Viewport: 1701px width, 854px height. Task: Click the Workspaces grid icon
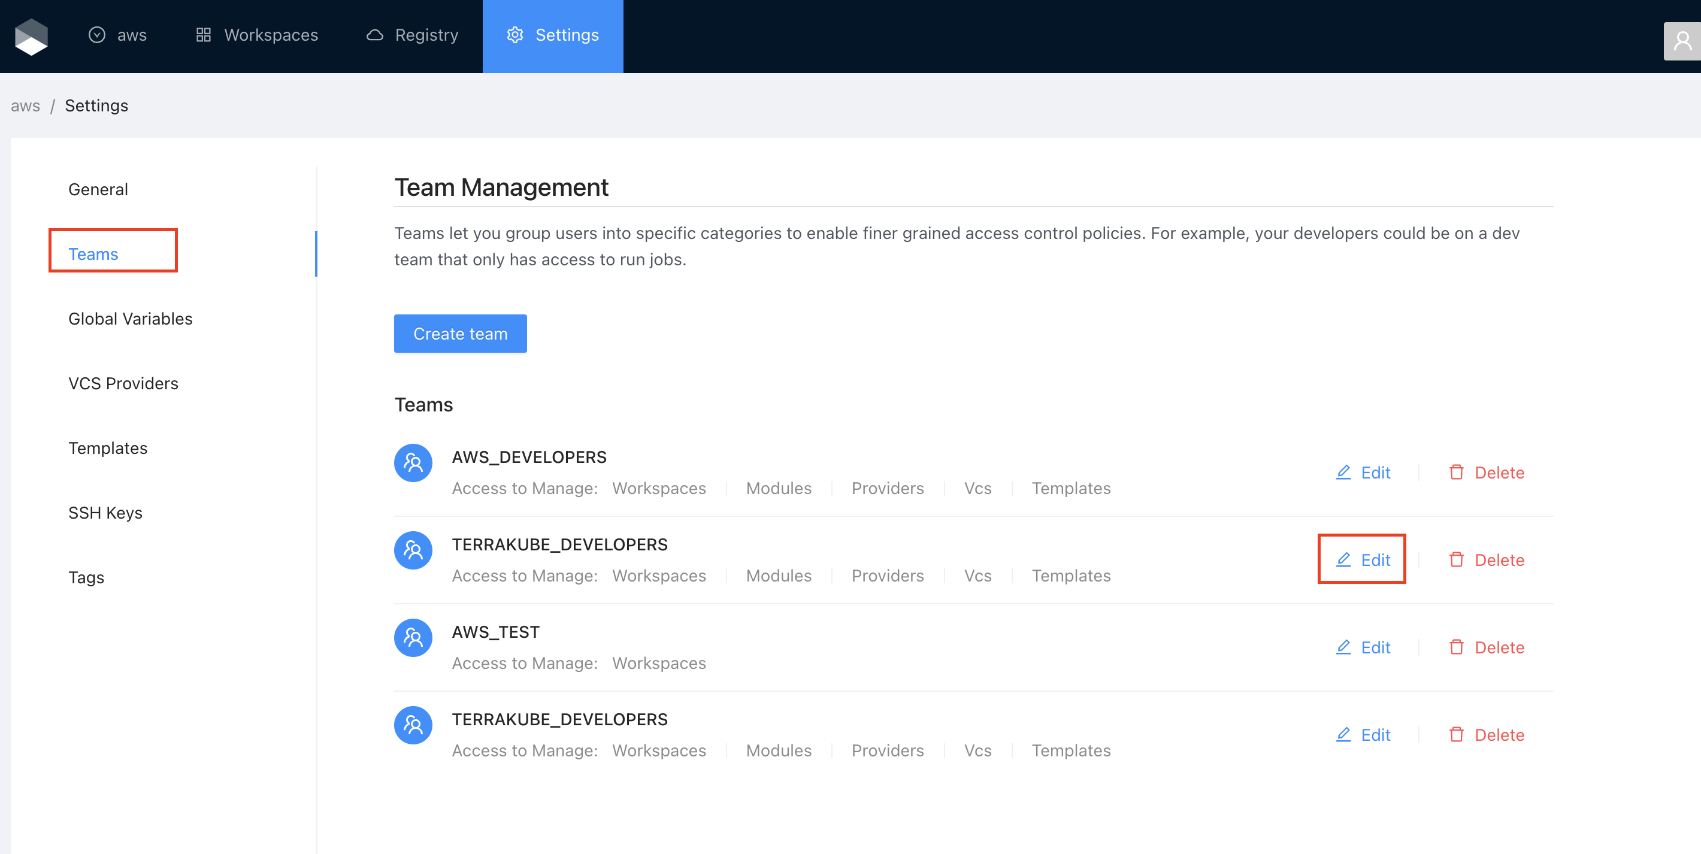tap(204, 35)
